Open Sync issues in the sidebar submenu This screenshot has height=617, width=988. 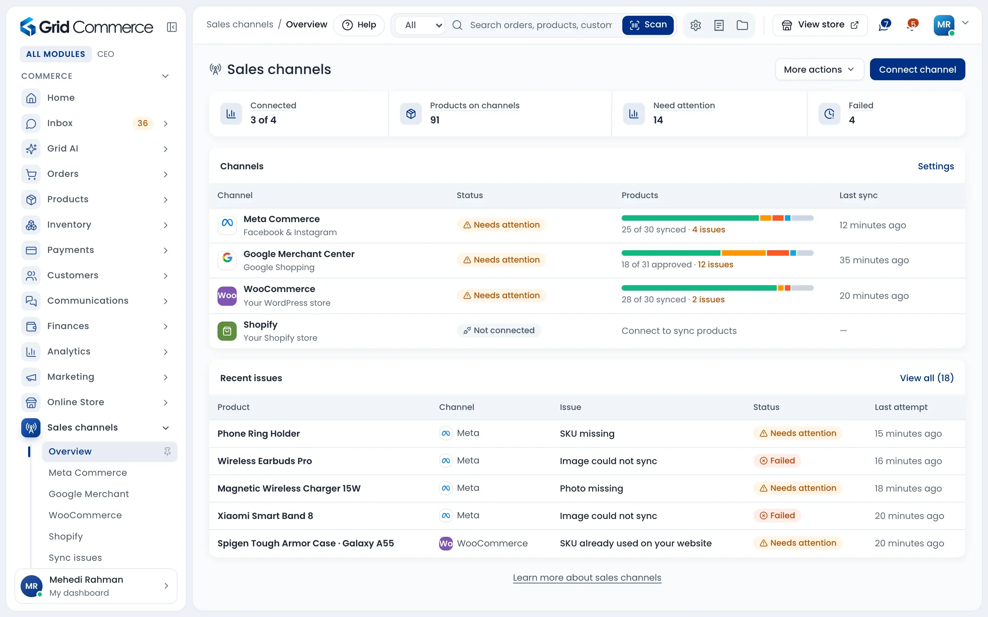75,557
